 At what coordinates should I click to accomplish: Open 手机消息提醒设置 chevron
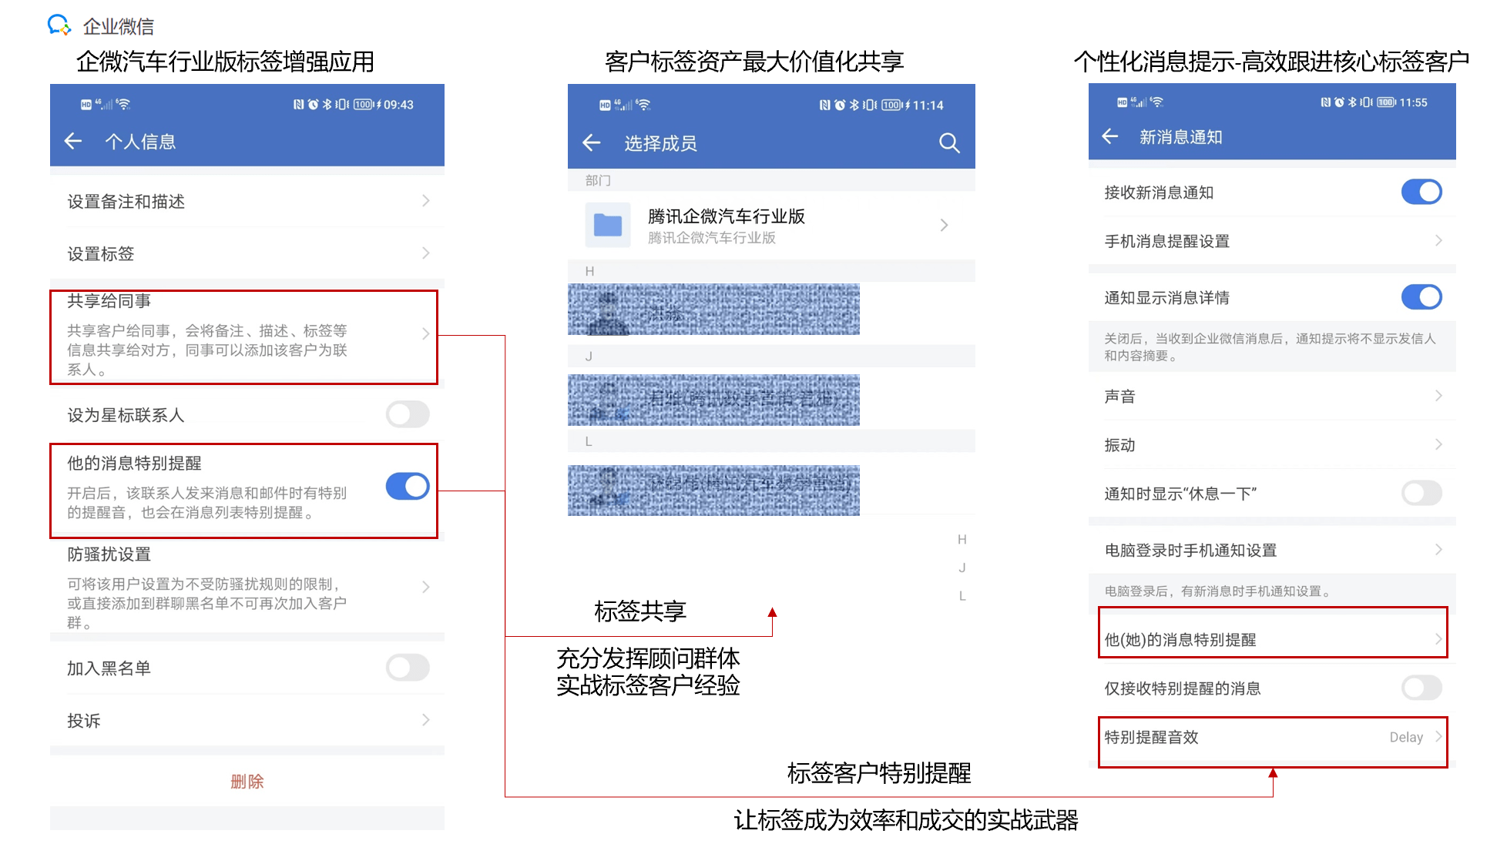[x=1438, y=240]
